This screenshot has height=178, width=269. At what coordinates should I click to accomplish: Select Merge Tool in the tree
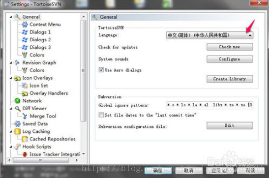tap(43, 116)
